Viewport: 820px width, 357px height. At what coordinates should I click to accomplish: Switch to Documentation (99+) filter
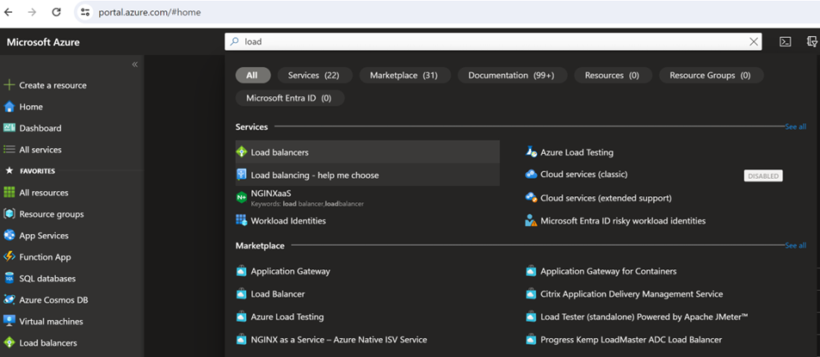tap(511, 75)
